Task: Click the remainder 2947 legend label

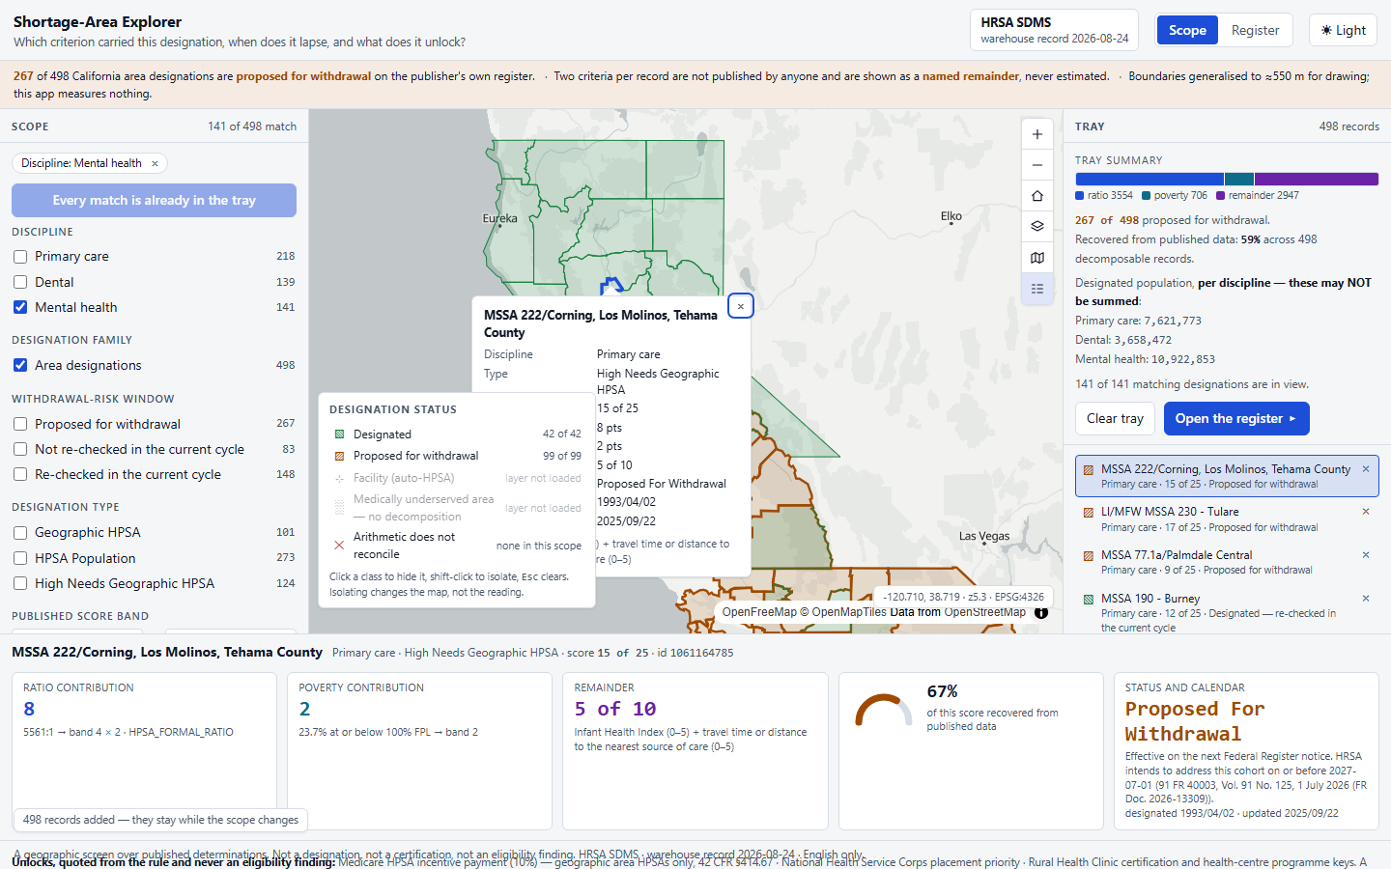Action: pos(1263,195)
